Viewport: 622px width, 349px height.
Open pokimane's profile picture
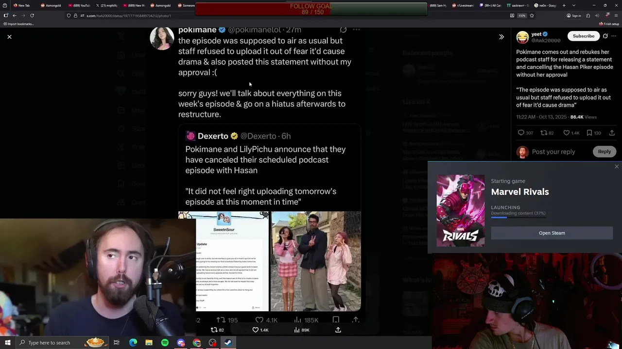tap(162, 38)
